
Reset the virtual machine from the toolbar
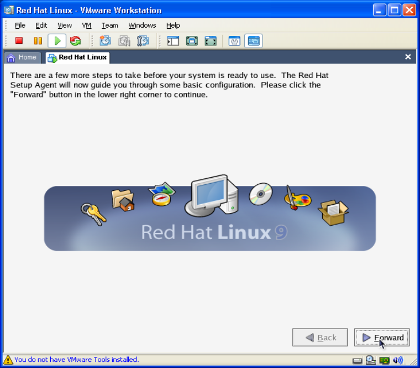pyautogui.click(x=75, y=40)
